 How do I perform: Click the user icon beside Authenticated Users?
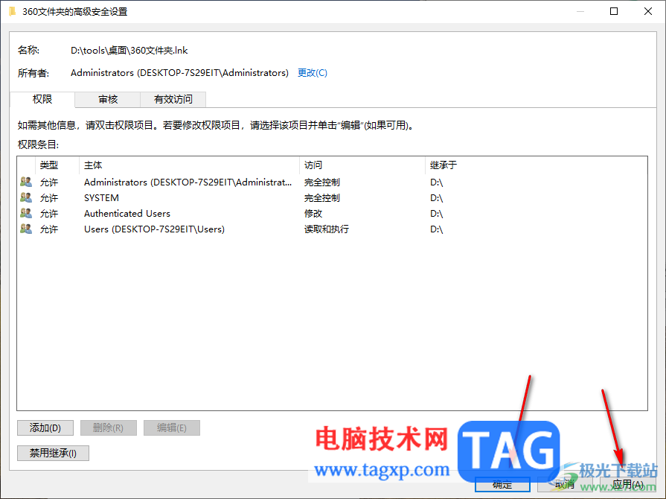coord(25,213)
